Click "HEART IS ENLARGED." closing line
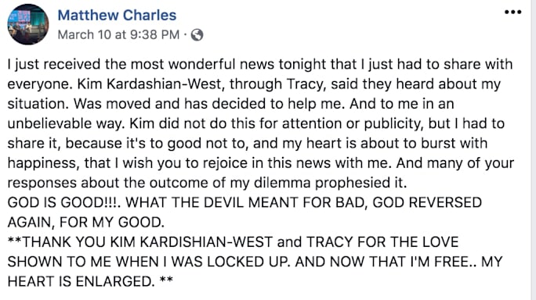Viewport: 536px width, 300px height. click(81, 281)
